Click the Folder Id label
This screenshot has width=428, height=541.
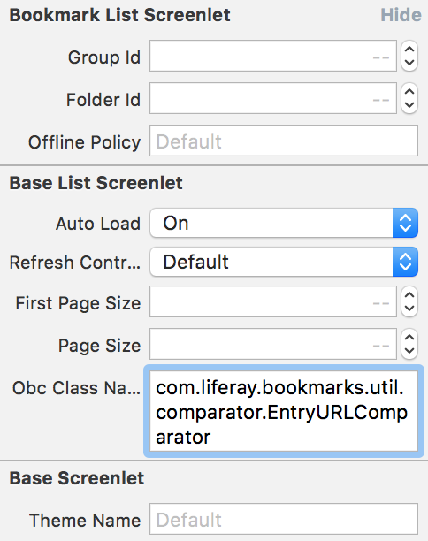click(103, 100)
